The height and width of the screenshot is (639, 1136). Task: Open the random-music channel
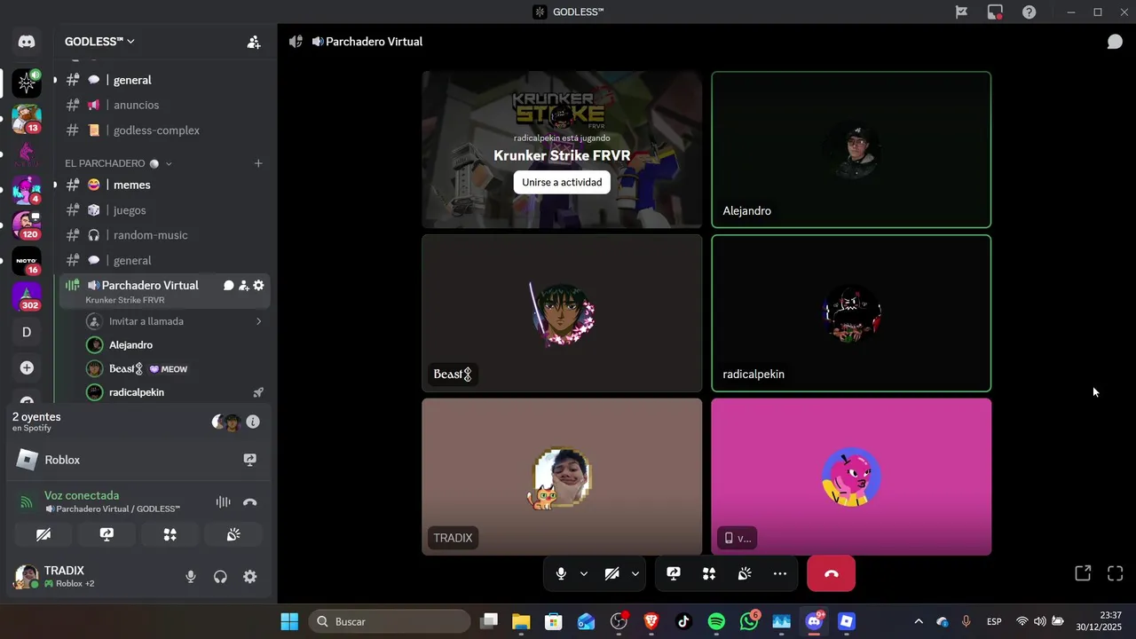(x=164, y=235)
